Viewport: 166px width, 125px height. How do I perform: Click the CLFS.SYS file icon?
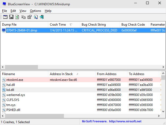[x=4, y=100]
